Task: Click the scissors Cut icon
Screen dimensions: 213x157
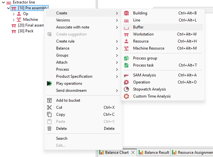Action: [x=49, y=107]
